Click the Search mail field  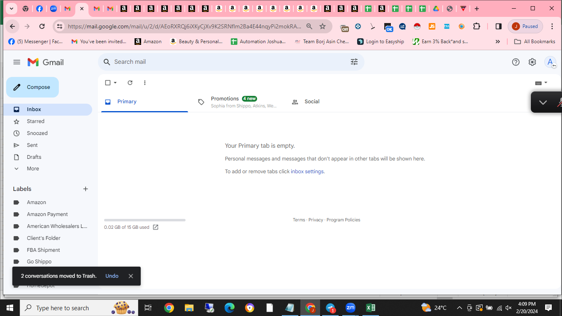coord(230,62)
